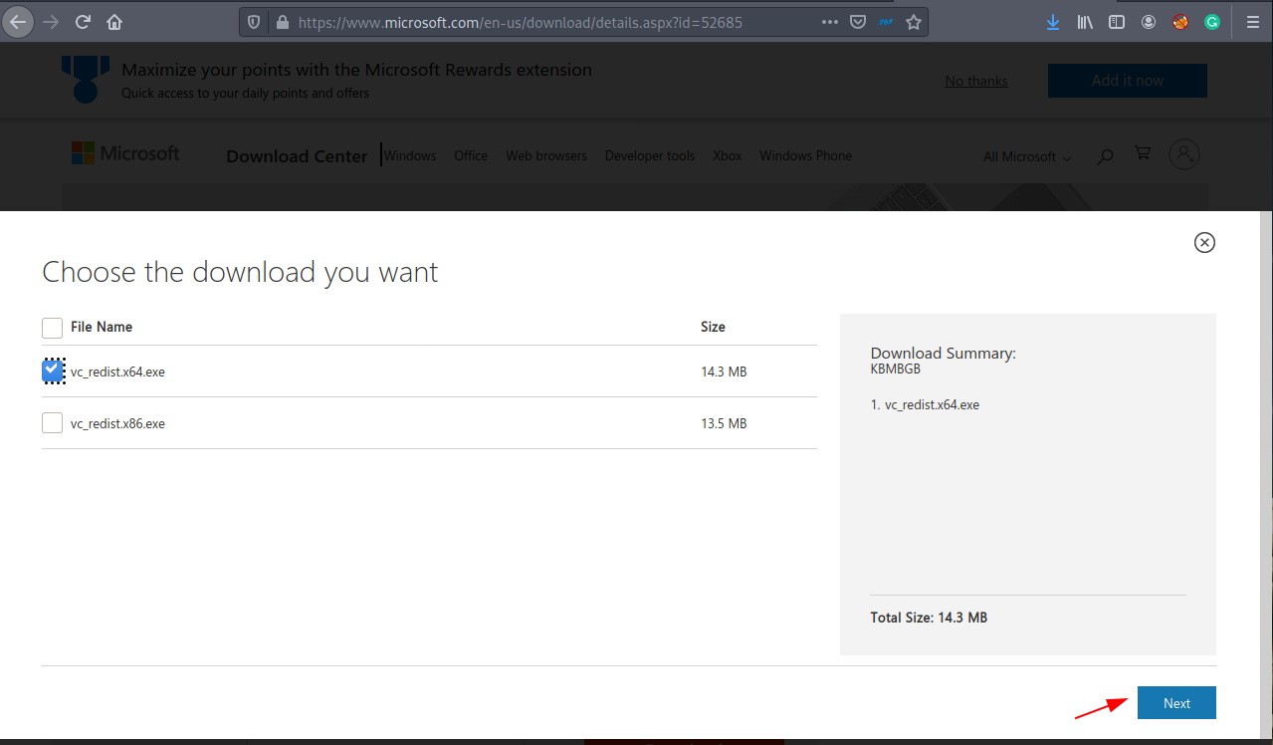Open the shopping cart icon
1273x745 pixels.
(1143, 154)
